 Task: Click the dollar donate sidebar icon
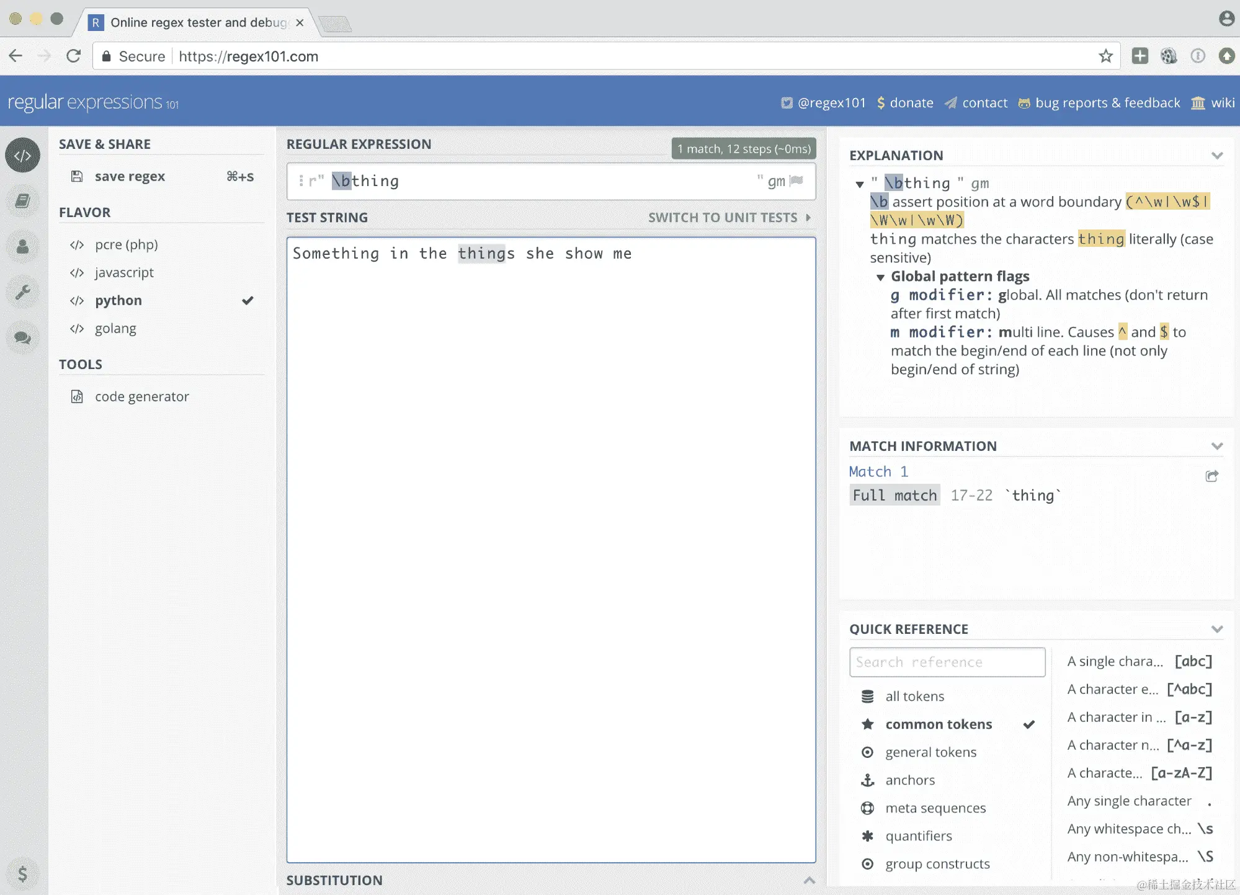coord(23,873)
